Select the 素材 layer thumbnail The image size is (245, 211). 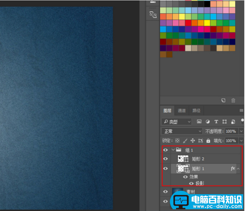(x=177, y=192)
